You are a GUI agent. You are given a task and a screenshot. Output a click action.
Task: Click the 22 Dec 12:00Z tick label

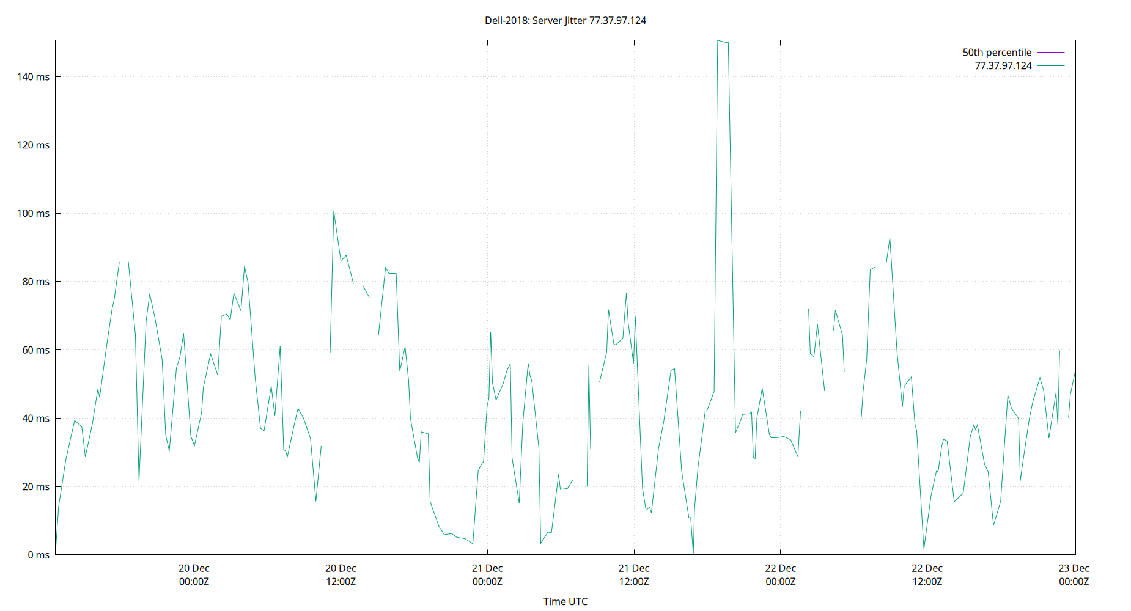click(927, 574)
